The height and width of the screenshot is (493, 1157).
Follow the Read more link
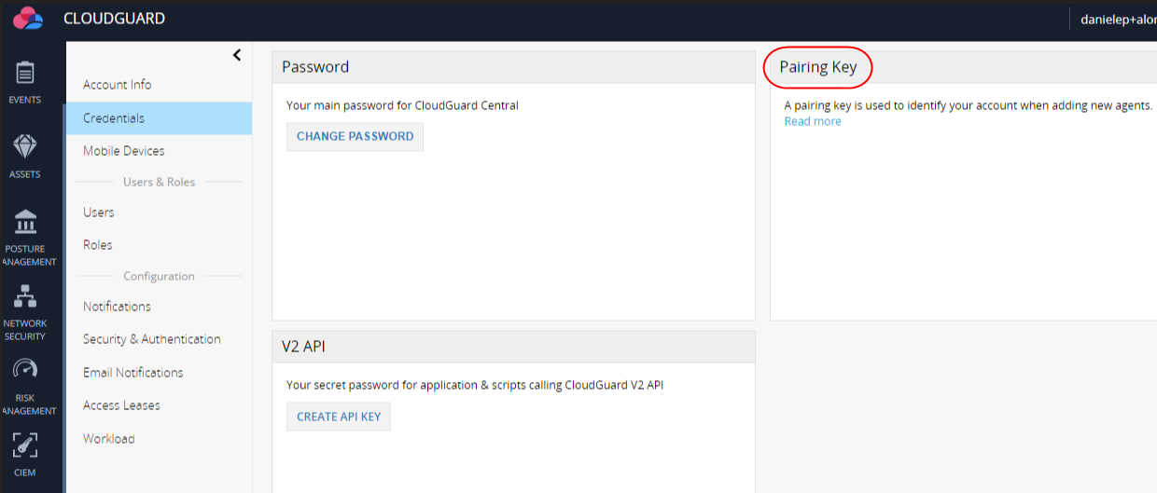[x=813, y=121]
